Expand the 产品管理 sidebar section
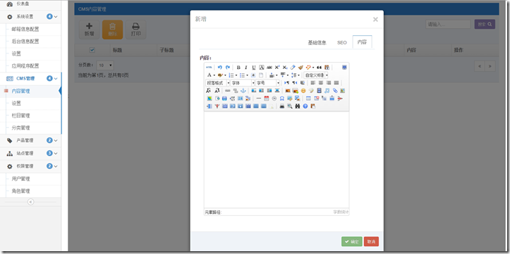510x254 pixels. tap(31, 141)
